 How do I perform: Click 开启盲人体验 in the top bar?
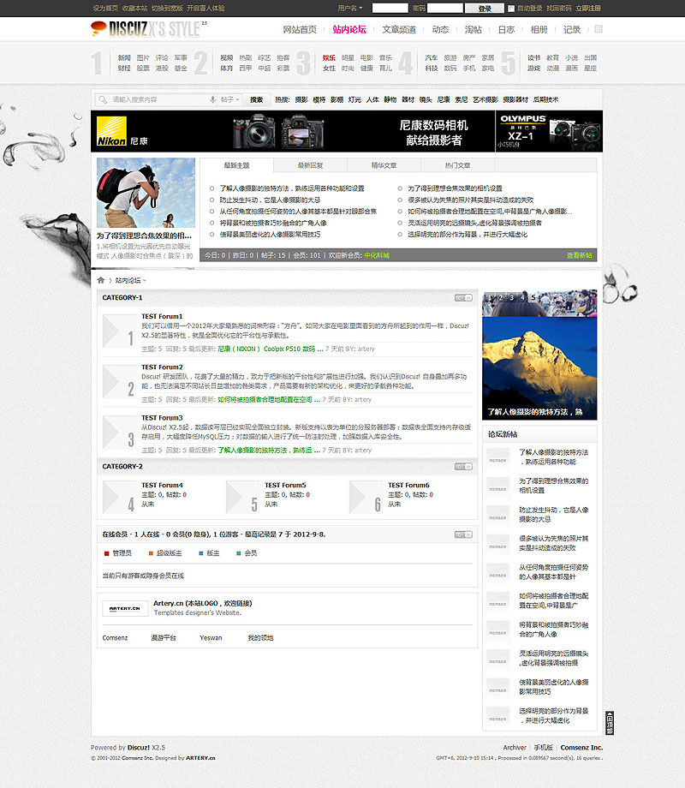tap(205, 8)
